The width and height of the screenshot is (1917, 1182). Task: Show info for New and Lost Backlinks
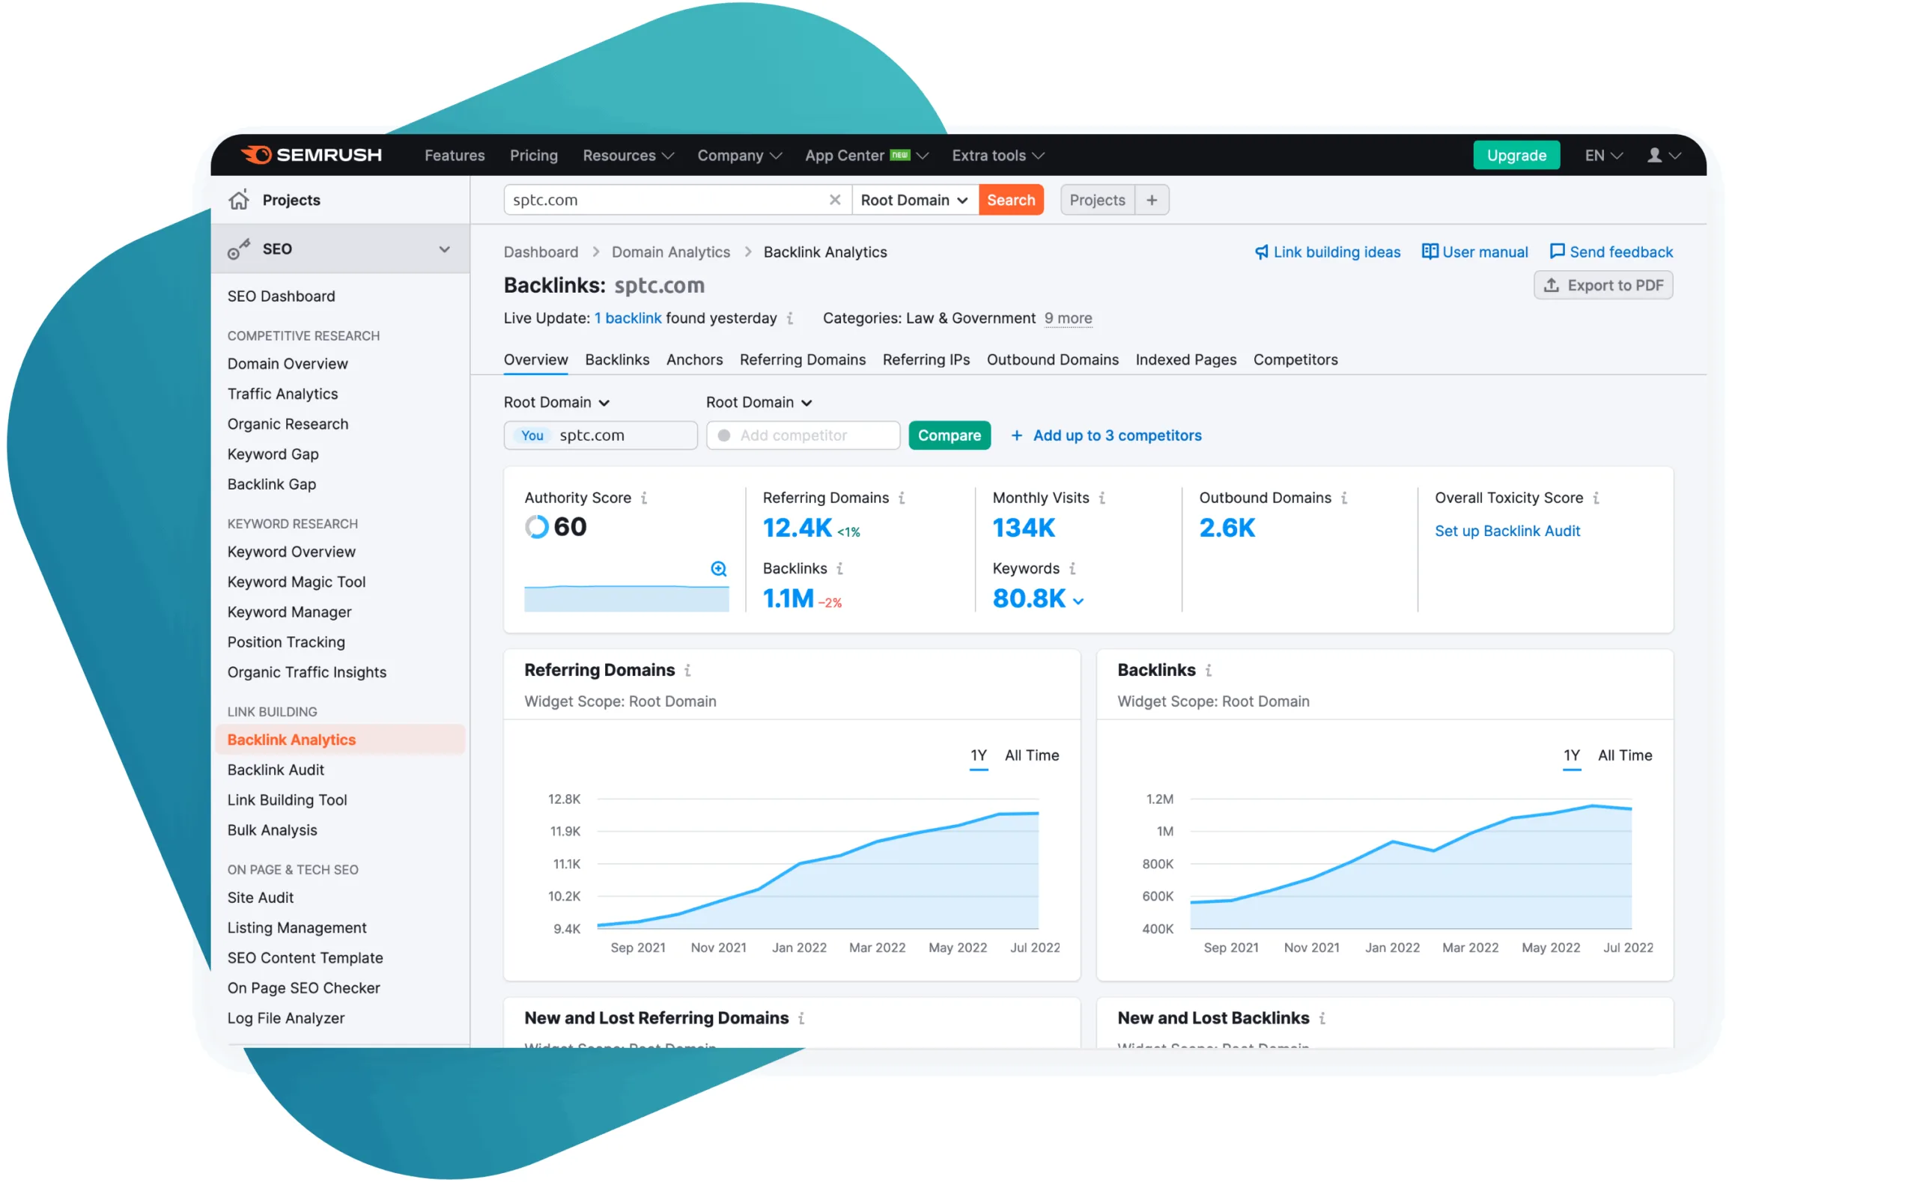[x=1322, y=1018]
